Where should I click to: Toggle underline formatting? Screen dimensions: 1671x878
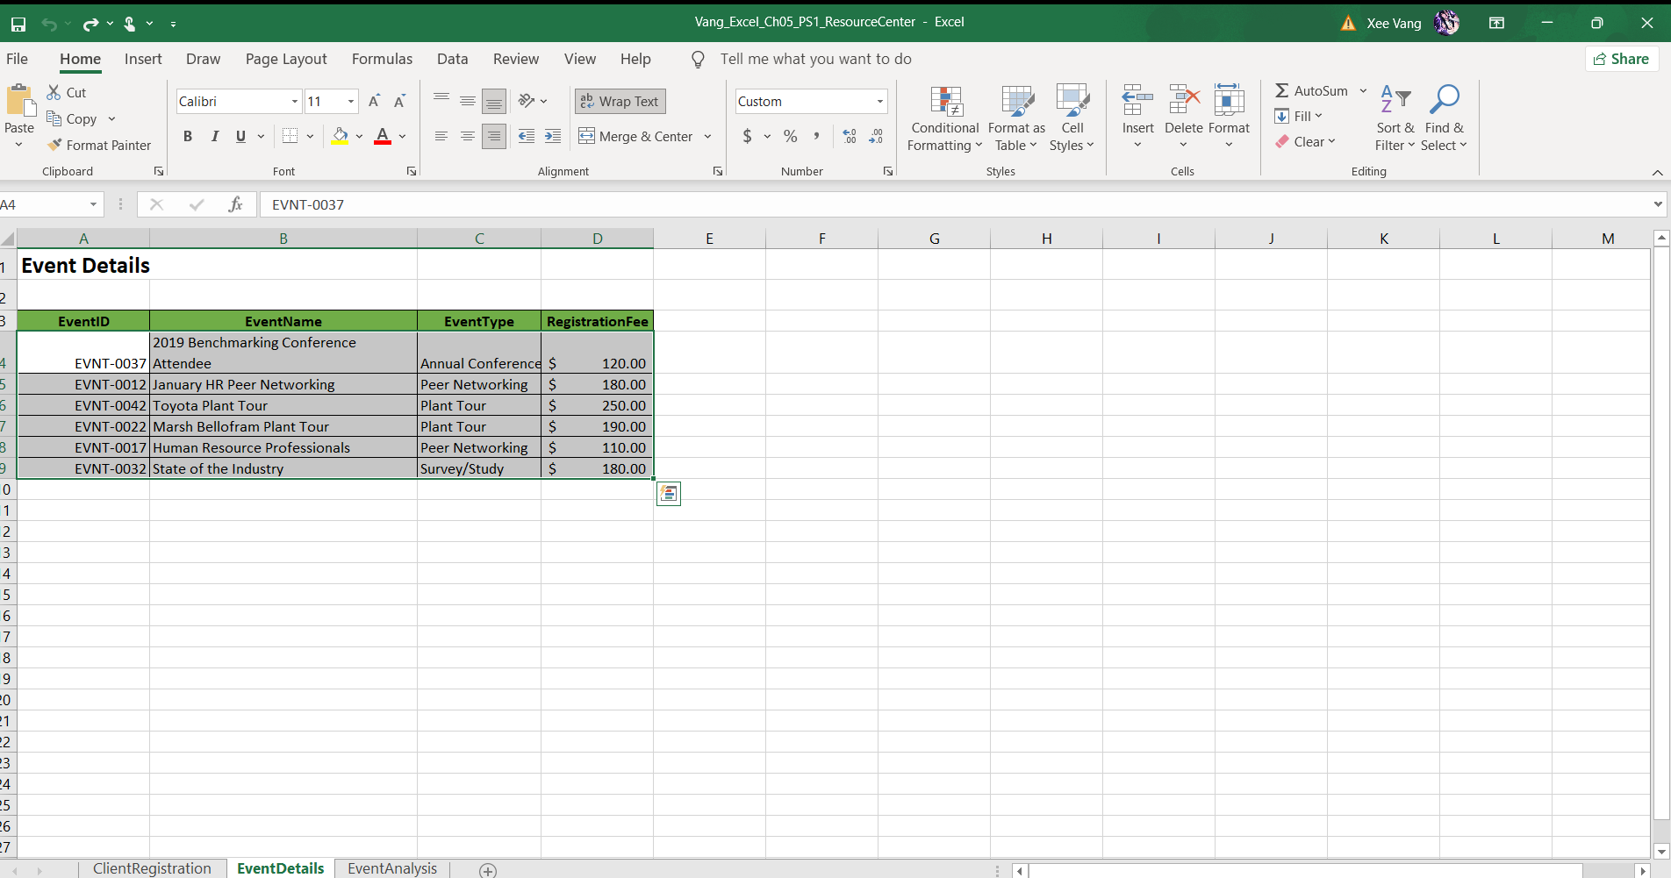240,136
